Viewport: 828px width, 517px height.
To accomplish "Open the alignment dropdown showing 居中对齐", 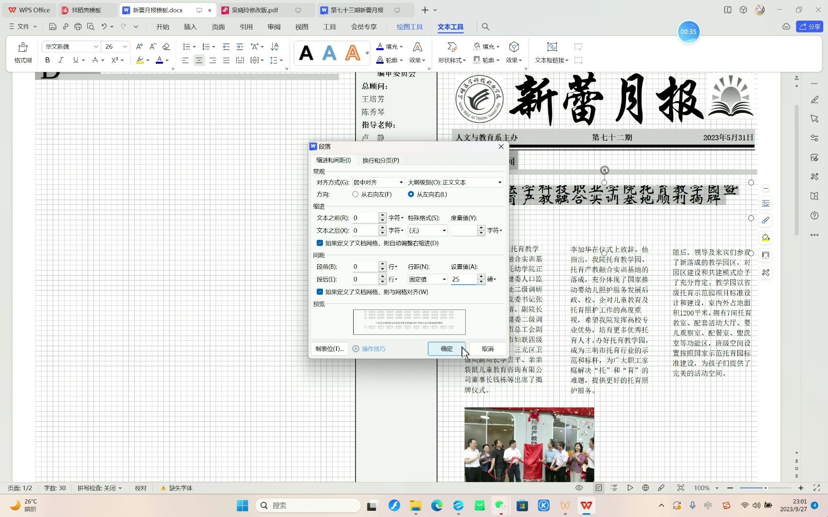I will click(x=378, y=182).
